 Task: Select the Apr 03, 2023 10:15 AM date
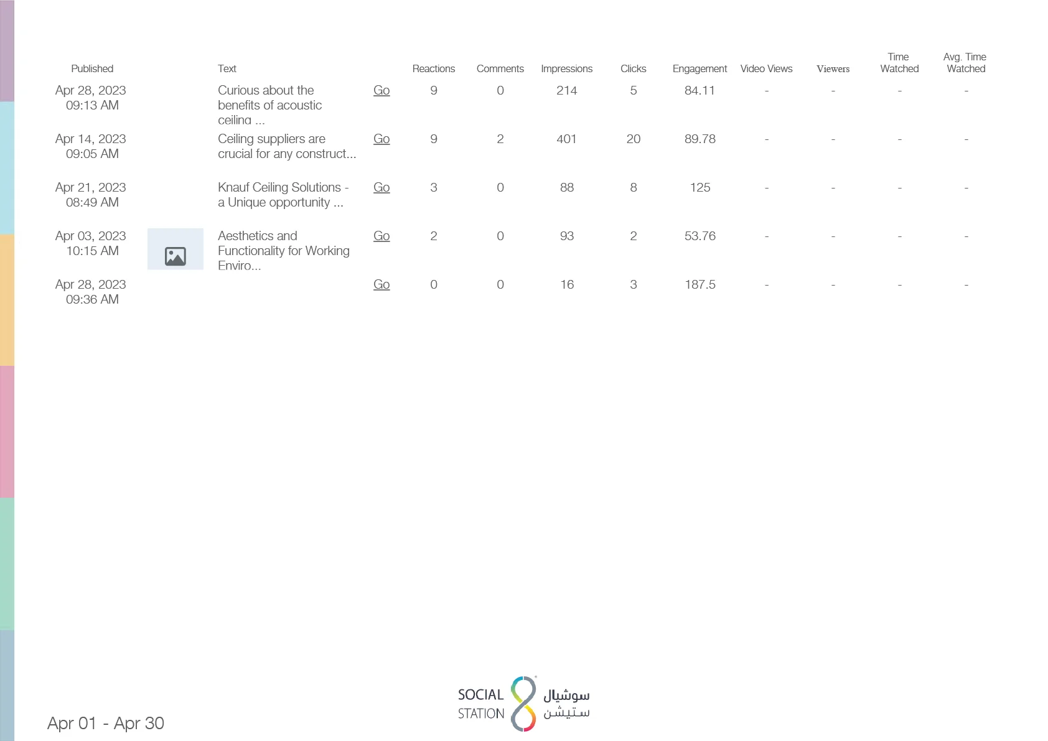point(91,243)
